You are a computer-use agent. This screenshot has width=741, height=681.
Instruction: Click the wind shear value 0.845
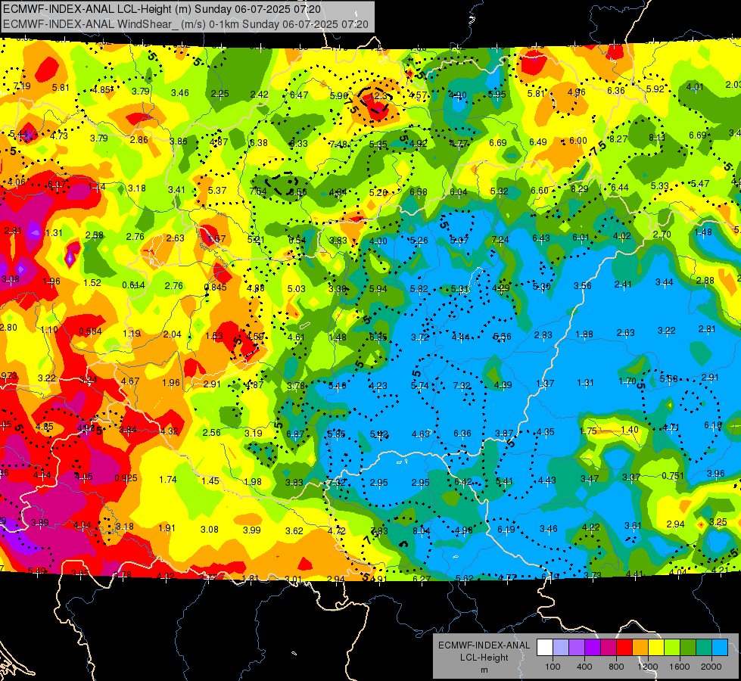(x=216, y=287)
